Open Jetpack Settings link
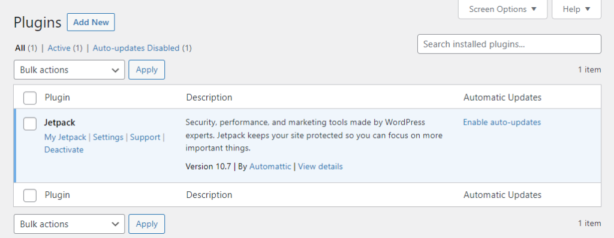Screen dimensions: 614x238 point(108,137)
